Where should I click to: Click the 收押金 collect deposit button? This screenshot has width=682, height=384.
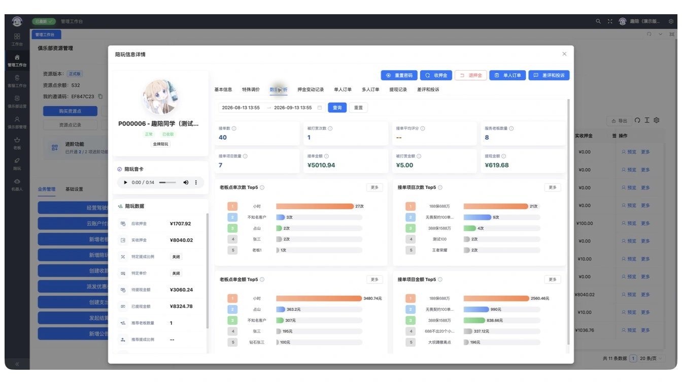436,75
